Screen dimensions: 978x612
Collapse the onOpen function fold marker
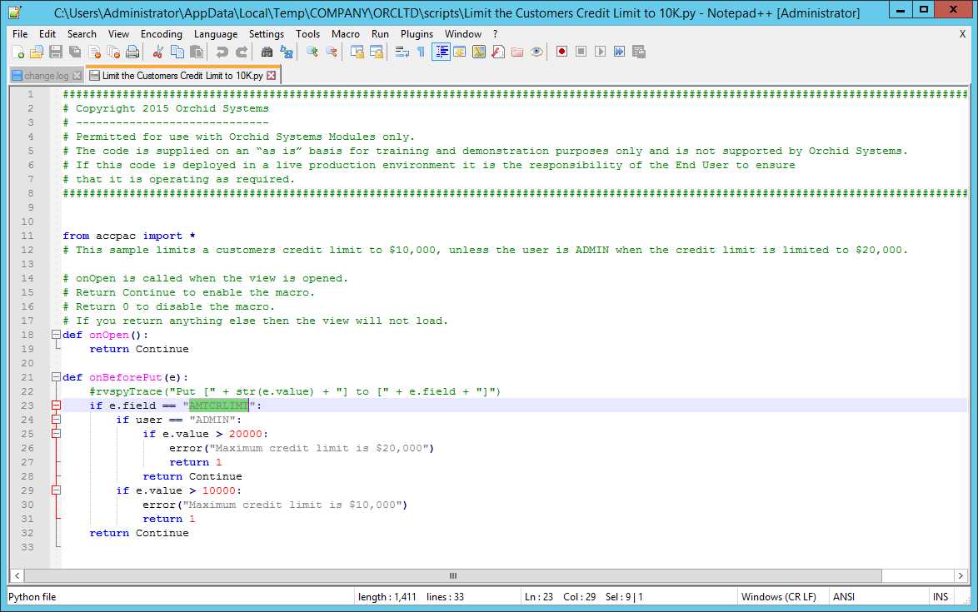pyautogui.click(x=56, y=335)
